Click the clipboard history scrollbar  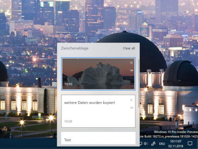pyautogui.click(x=139, y=83)
